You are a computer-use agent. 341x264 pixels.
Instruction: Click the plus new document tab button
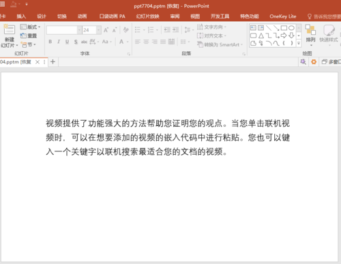coord(53,61)
